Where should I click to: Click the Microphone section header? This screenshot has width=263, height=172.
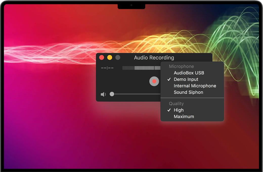(181, 66)
